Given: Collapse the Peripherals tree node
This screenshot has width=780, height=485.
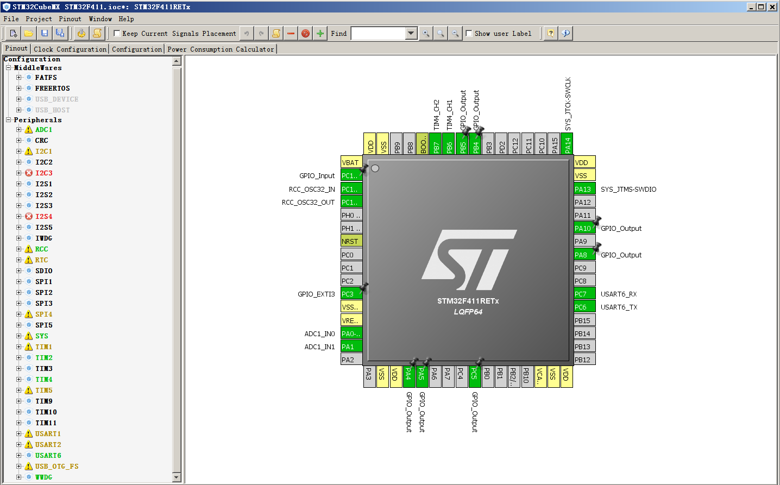Looking at the screenshot, I should pos(9,120).
